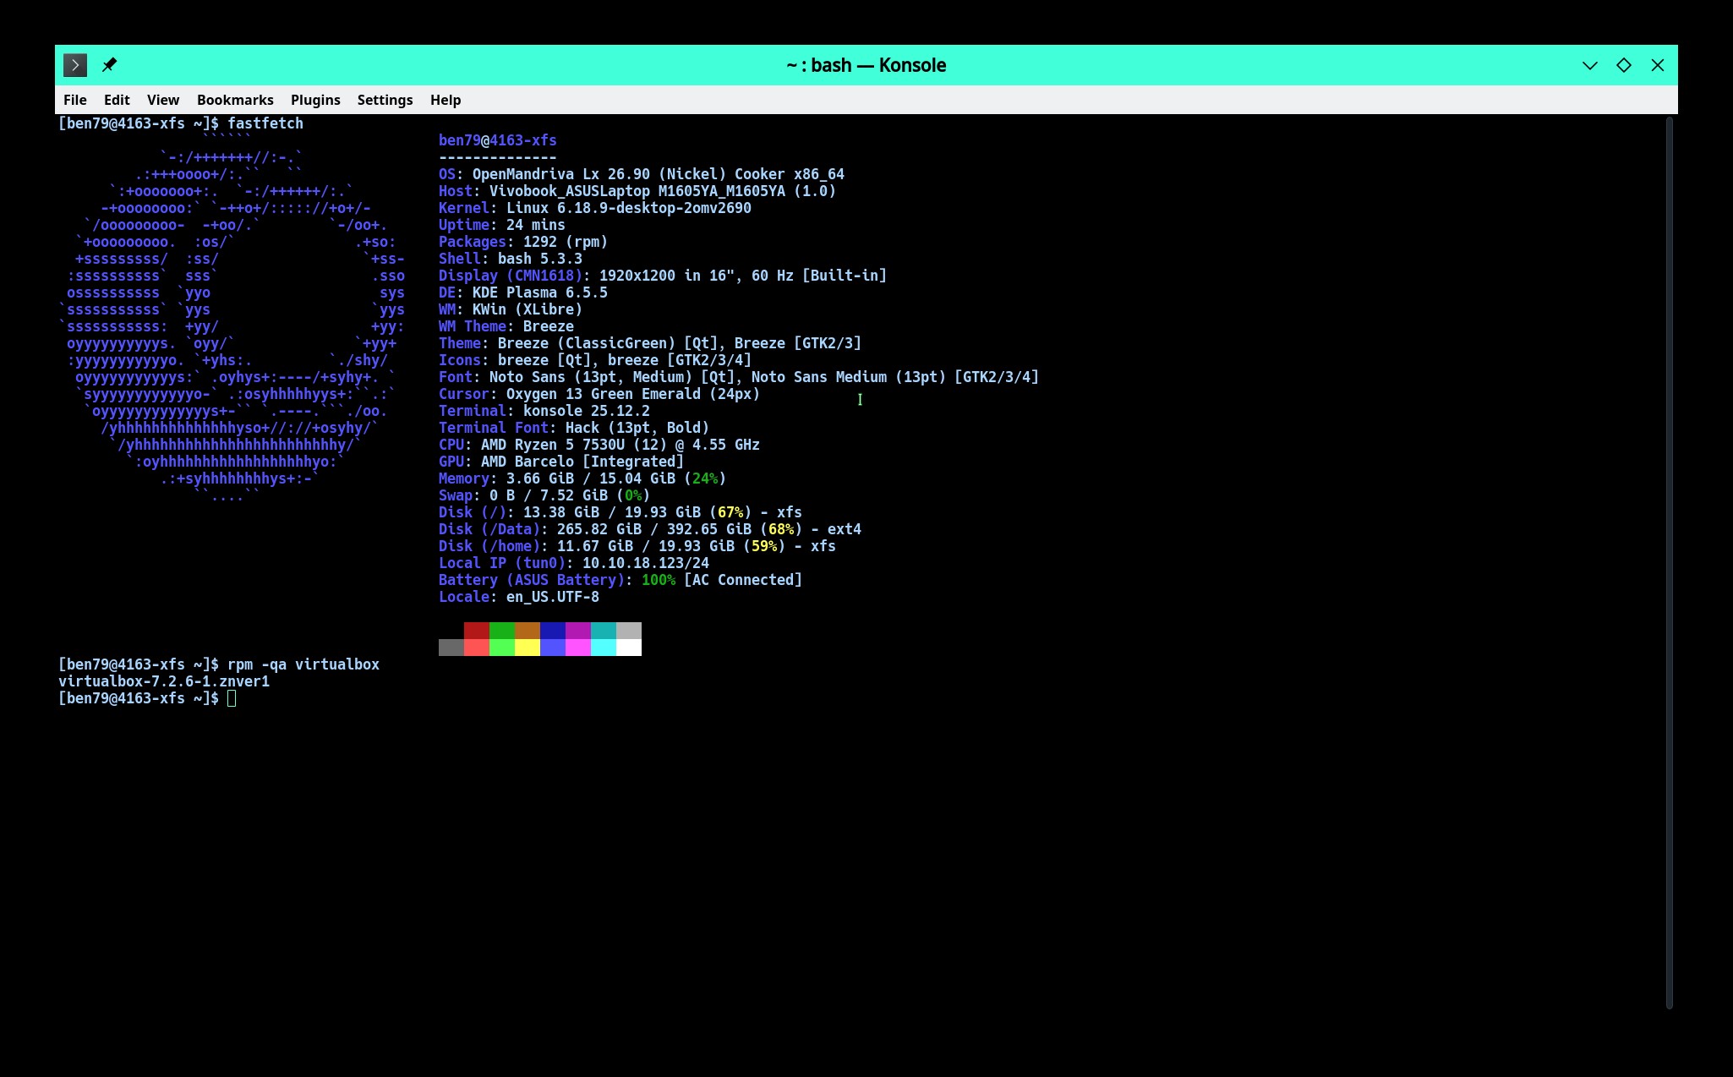Close the Konsole window
This screenshot has width=1733, height=1077.
tap(1657, 65)
